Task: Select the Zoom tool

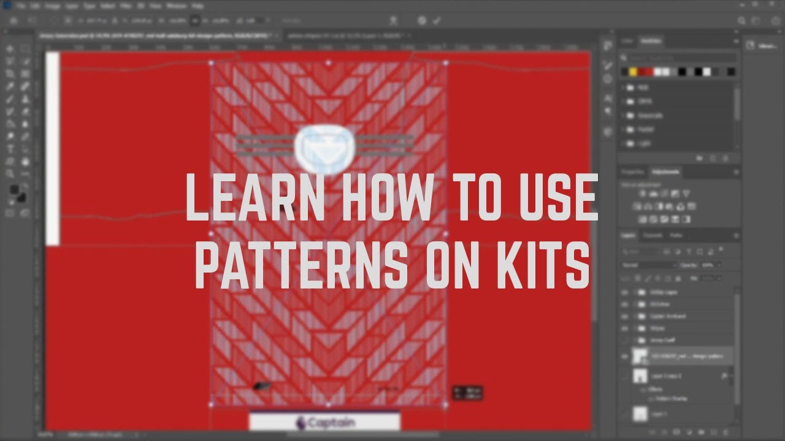Action: (x=10, y=174)
